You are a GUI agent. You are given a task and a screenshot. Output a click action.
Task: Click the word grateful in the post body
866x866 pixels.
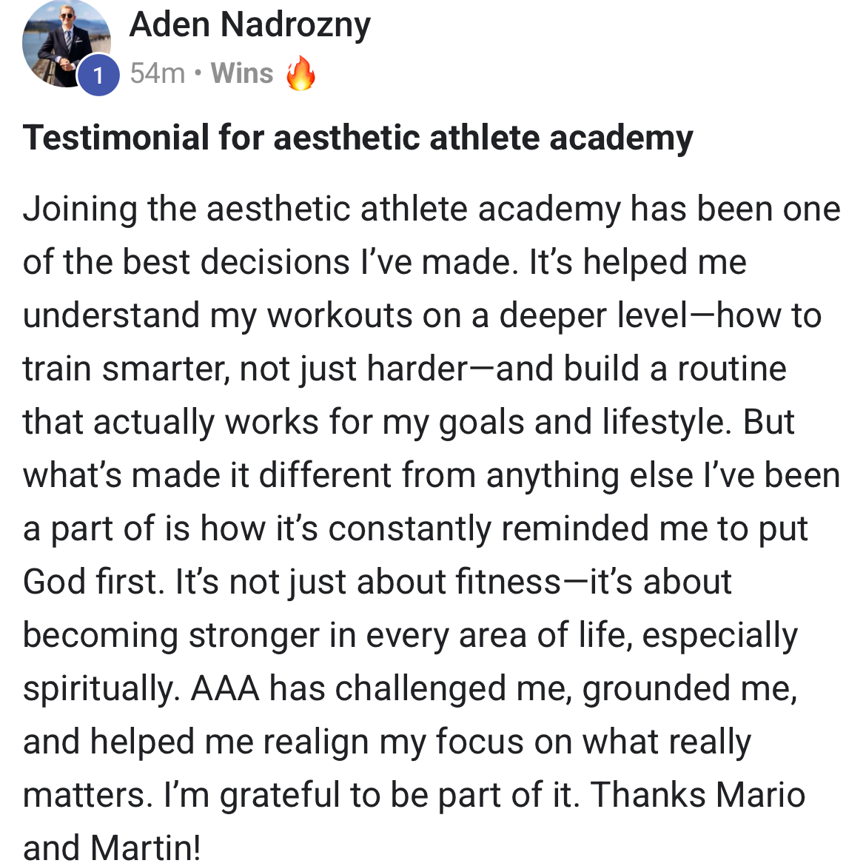click(x=280, y=796)
